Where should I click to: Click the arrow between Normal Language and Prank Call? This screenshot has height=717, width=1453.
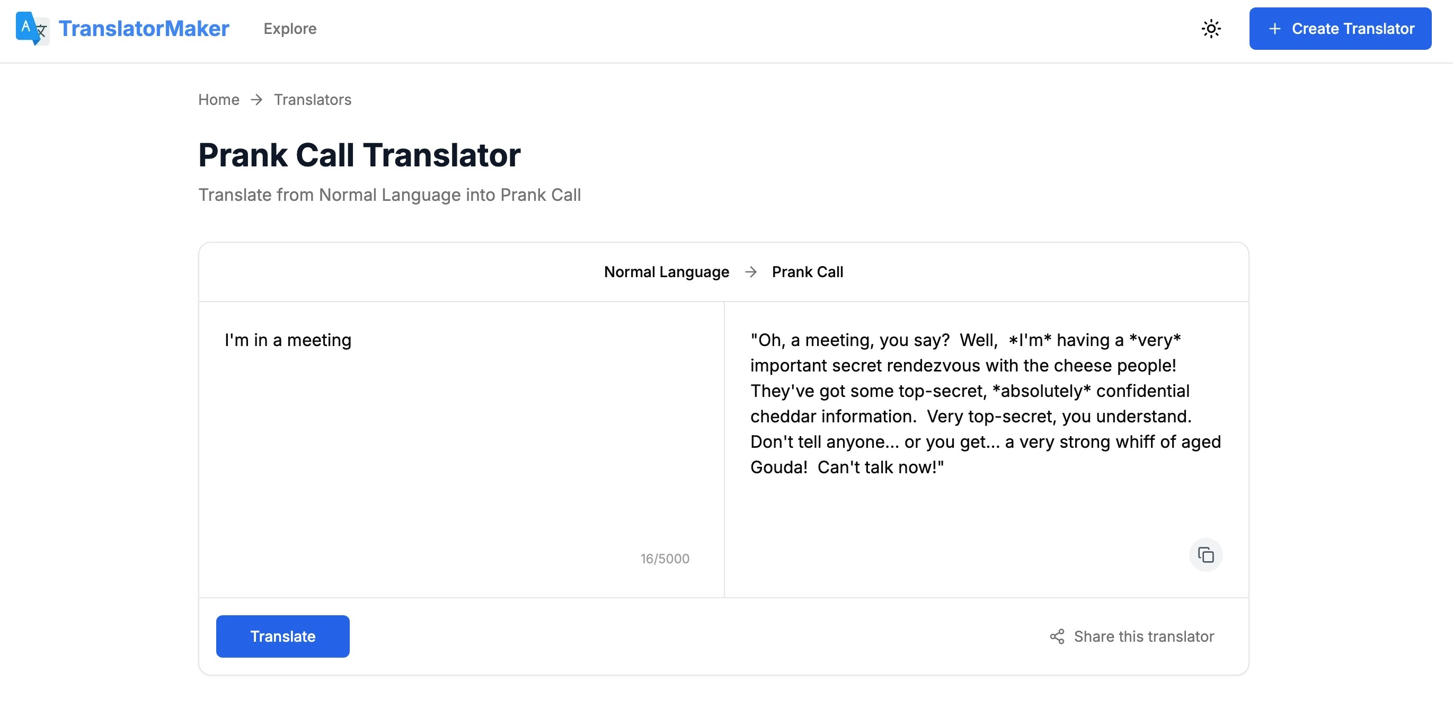[751, 272]
